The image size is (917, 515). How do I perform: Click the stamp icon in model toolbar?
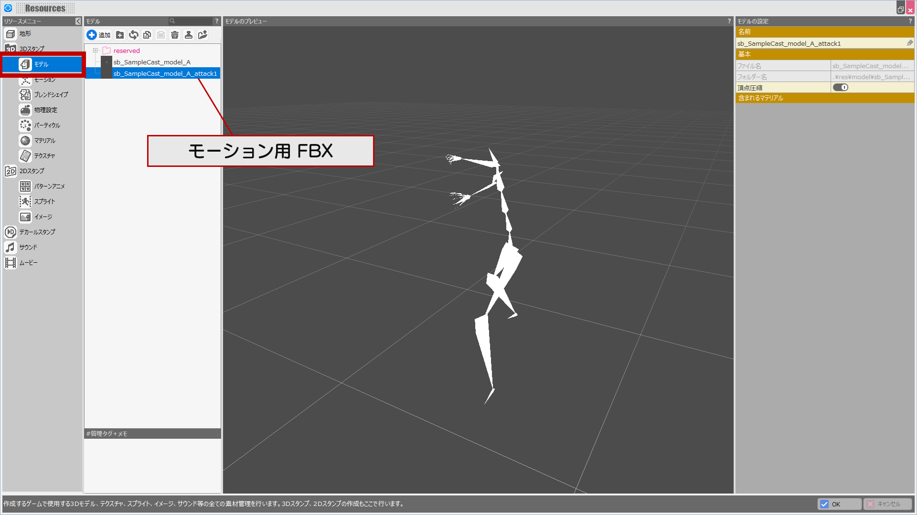[189, 35]
